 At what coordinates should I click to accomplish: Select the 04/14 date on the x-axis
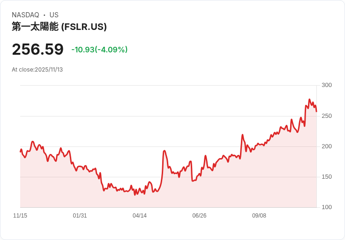click(x=140, y=216)
